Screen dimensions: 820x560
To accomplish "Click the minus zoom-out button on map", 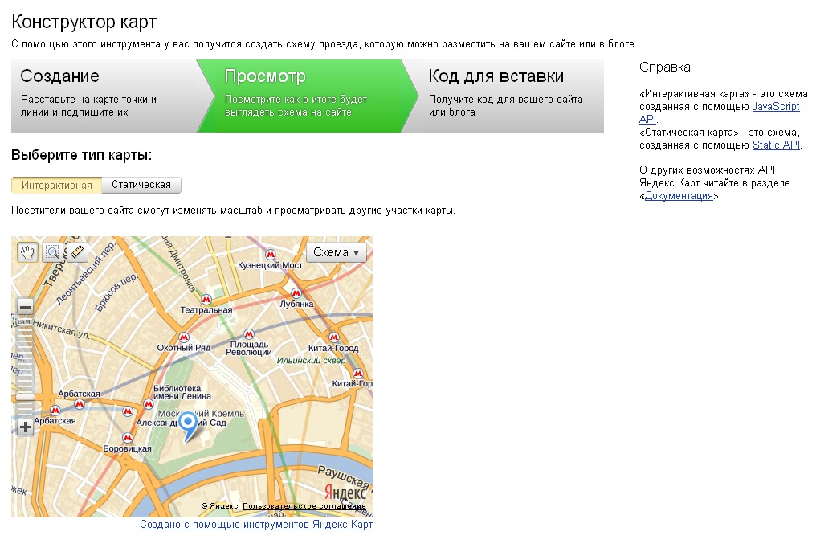I will point(25,307).
